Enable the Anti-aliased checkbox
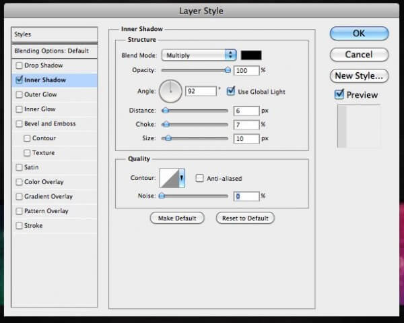 [199, 178]
